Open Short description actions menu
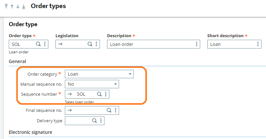Image resolution: width=266 pixels, height=139 pixels. pyautogui.click(x=258, y=44)
